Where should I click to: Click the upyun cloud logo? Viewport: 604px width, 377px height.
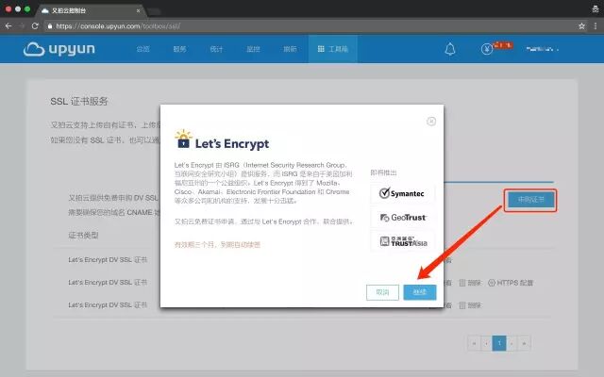[x=59, y=49]
